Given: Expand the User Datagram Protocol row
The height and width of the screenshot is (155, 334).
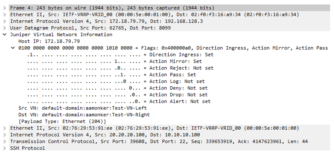Looking at the screenshot, I should (4, 28).
